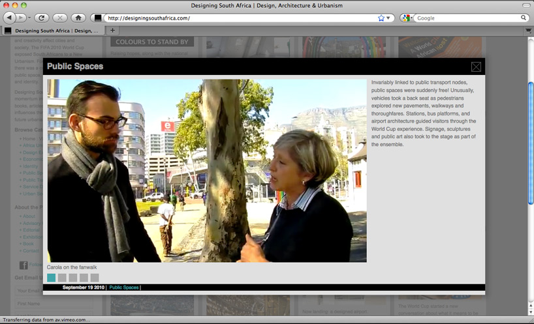Viewport: 534px width, 324px height.
Task: Reload the current page
Action: [42, 18]
